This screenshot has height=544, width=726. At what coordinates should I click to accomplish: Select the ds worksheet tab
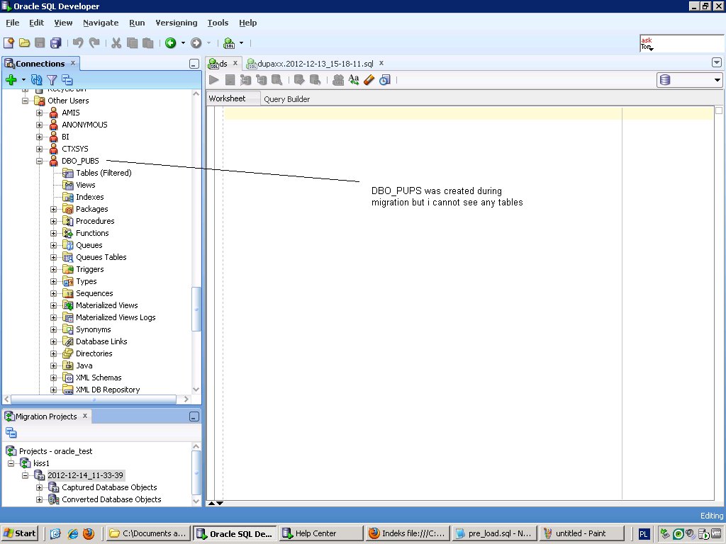tap(223, 63)
